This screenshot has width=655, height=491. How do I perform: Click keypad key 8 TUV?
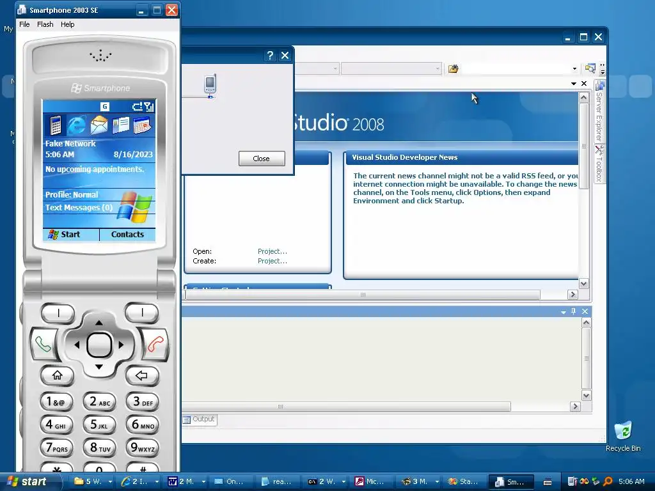[99, 448]
